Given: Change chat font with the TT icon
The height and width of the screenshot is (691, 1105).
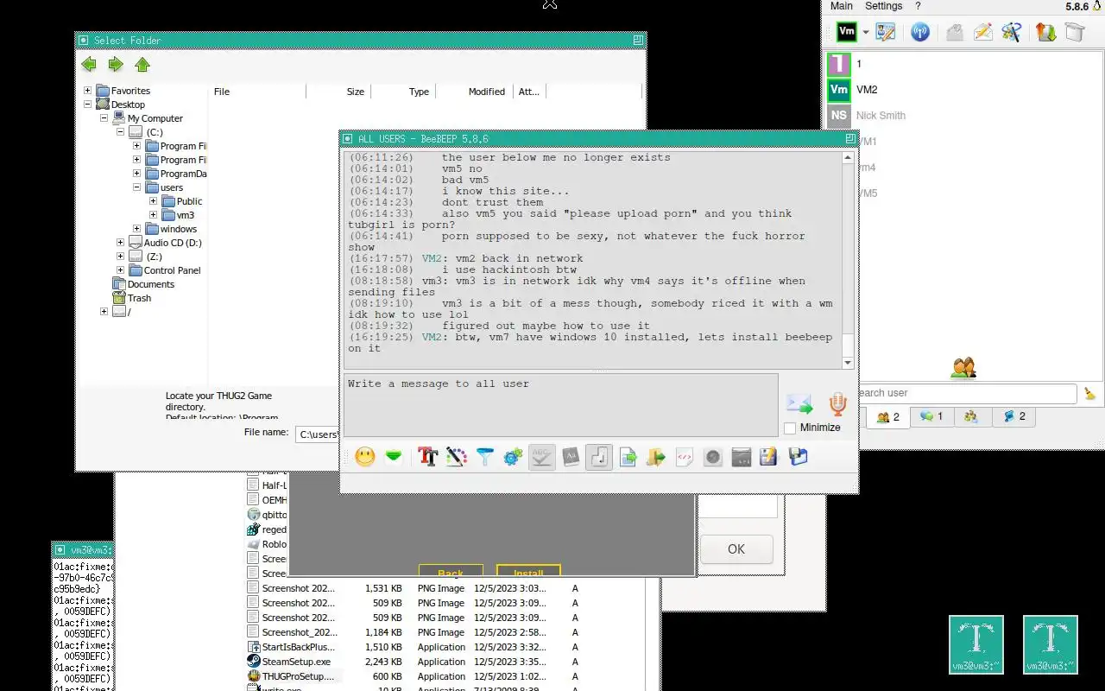Looking at the screenshot, I should tap(427, 457).
